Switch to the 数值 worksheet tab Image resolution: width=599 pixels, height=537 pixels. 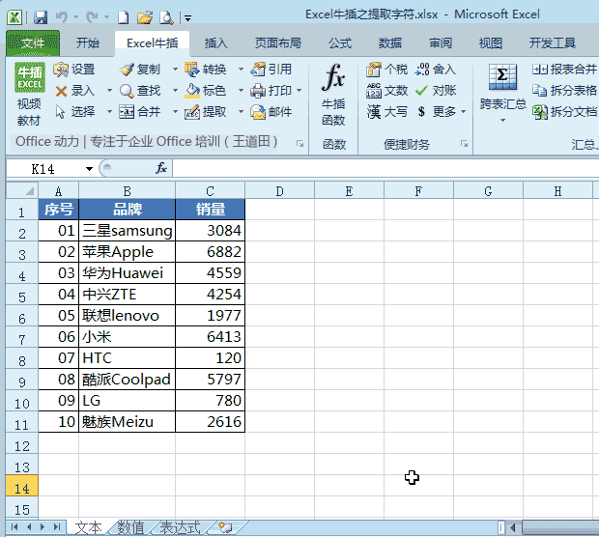130,527
